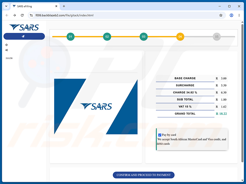Click the CHARGE 34.82 % label
246x184 pixels.
(185, 92)
